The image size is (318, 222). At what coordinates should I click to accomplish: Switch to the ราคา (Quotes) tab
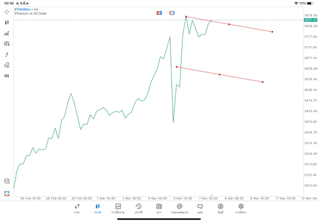77,209
